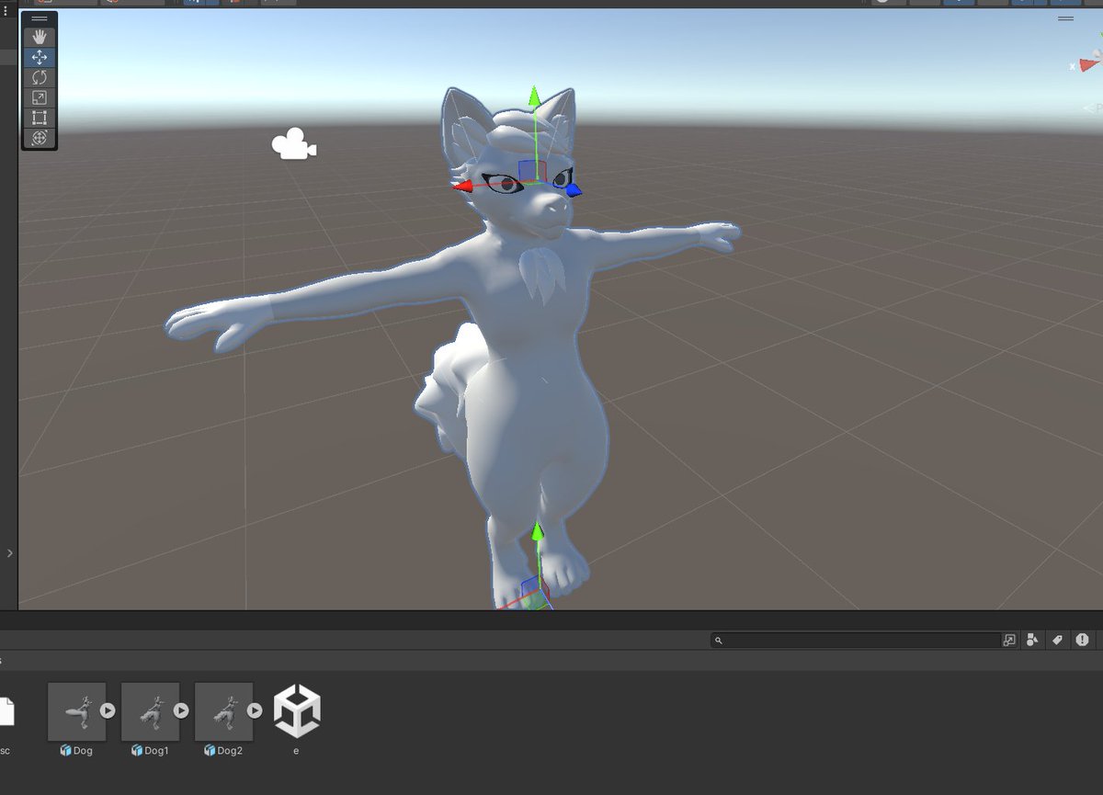Select the Unity scene asset named e
Image resolution: width=1103 pixels, height=795 pixels.
[297, 710]
